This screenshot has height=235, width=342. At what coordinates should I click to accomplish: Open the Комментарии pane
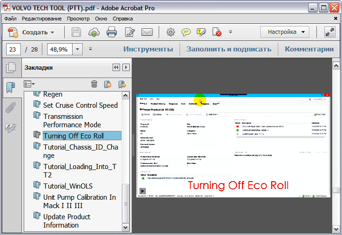pos(309,49)
